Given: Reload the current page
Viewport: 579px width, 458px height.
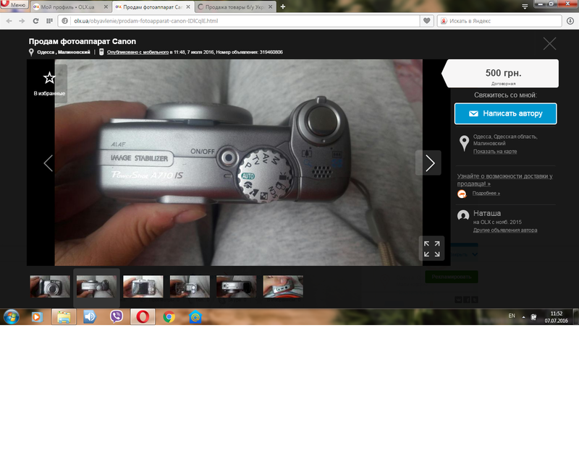Looking at the screenshot, I should 35,21.
